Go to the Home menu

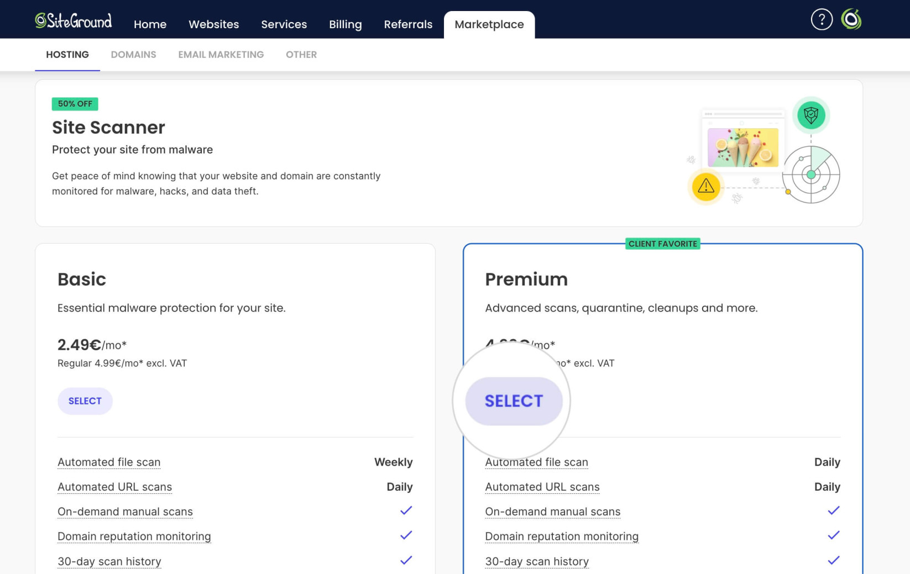point(150,24)
